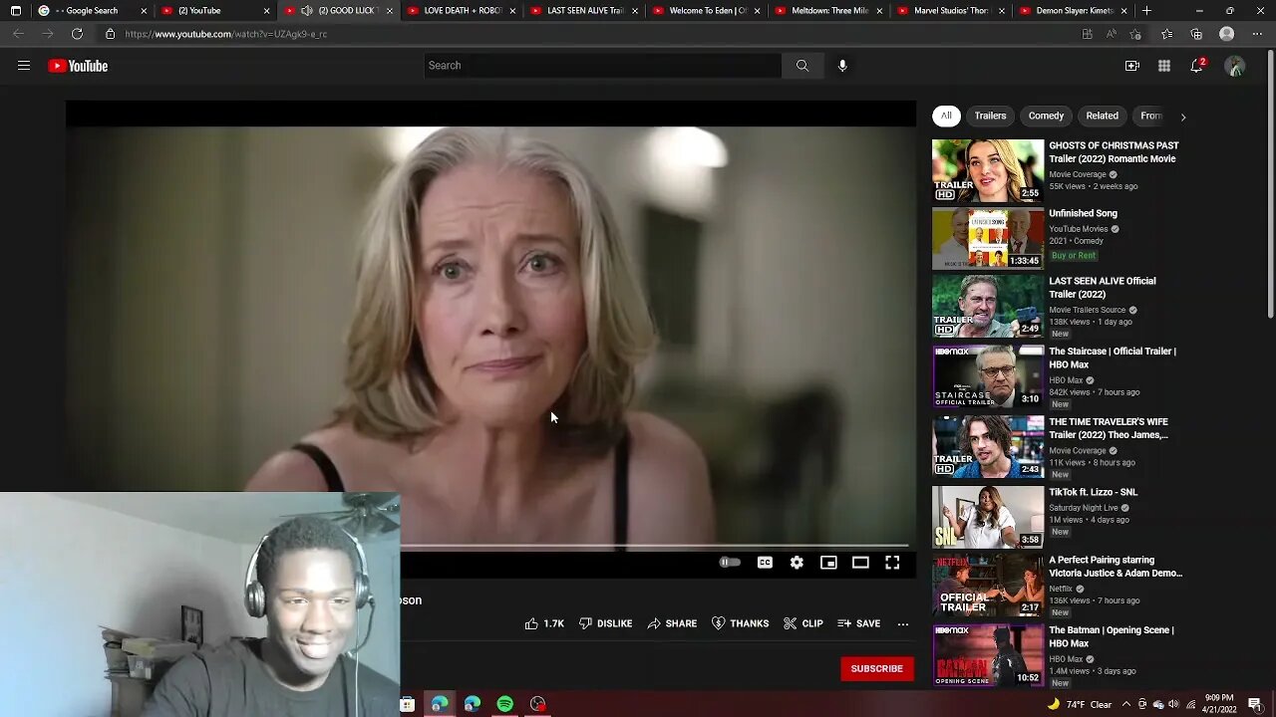Reload the page with refresh icon
This screenshot has height=717, width=1276.
(x=77, y=34)
